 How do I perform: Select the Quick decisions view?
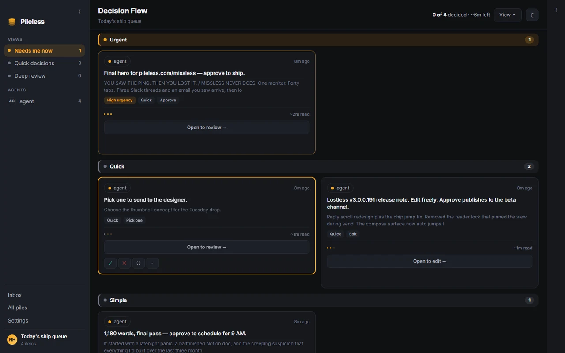45,63
